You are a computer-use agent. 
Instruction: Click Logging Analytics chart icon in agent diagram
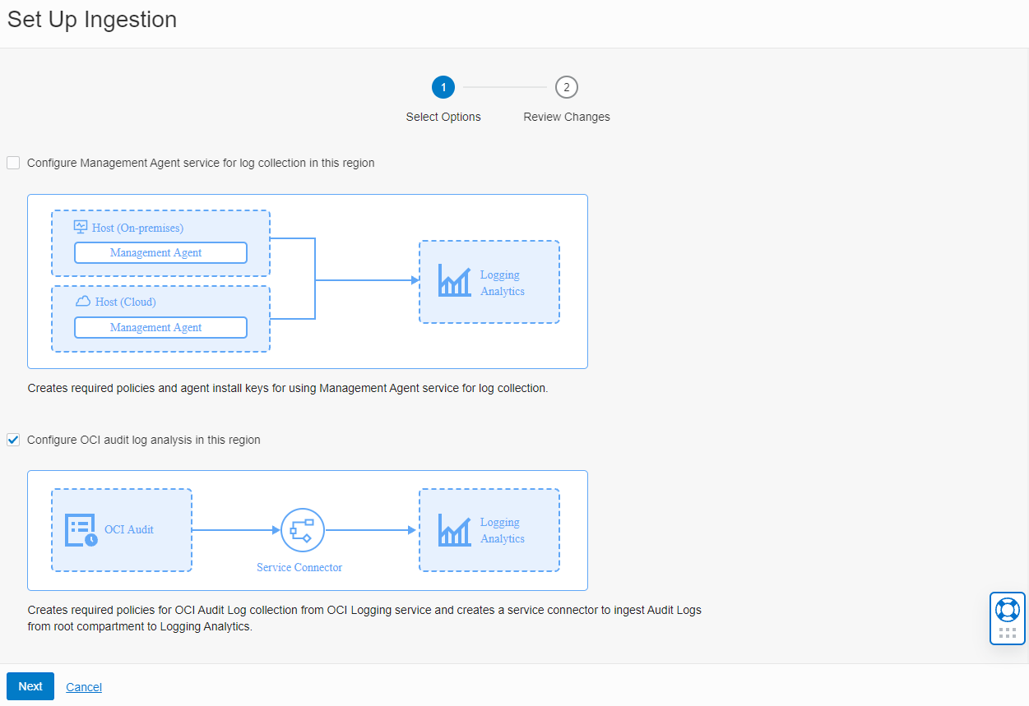coord(454,280)
